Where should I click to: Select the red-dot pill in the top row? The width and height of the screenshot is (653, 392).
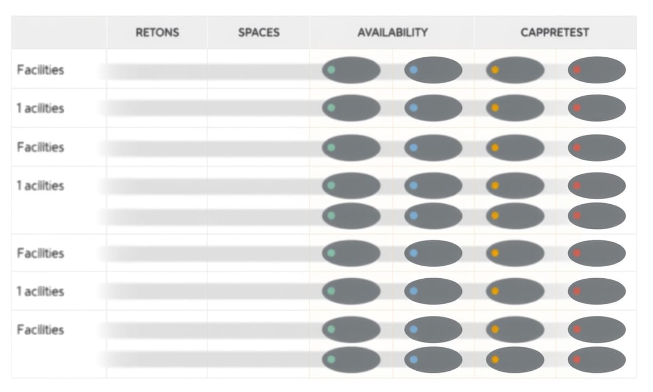point(597,70)
